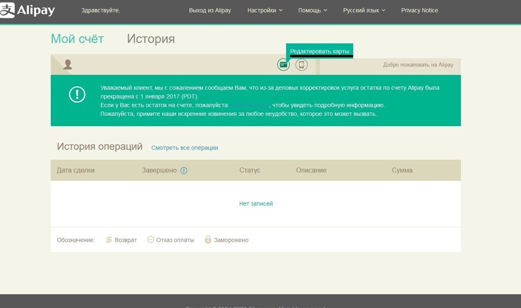The height and width of the screenshot is (308, 521).
Task: Click the Нет записей text
Action: 256,203
